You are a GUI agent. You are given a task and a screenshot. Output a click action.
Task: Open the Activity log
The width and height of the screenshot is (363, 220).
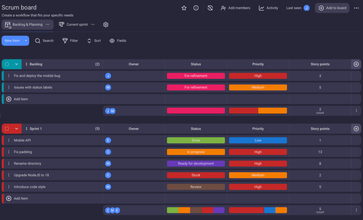tap(268, 7)
